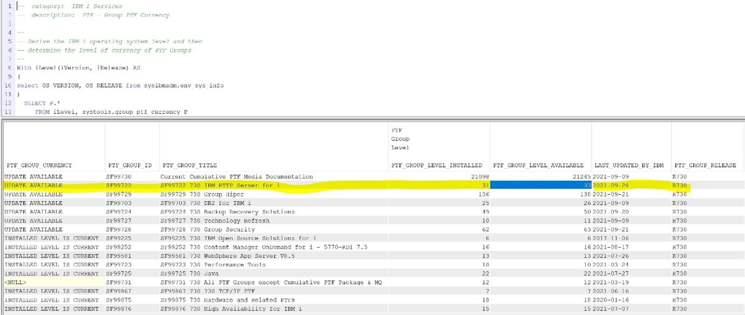Image resolution: width=745 pixels, height=315 pixels.
Task: Place cursor on the 'select OS VERSION' line
Action: tap(120, 85)
